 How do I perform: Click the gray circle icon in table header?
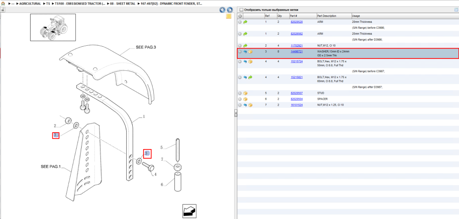click(x=240, y=16)
